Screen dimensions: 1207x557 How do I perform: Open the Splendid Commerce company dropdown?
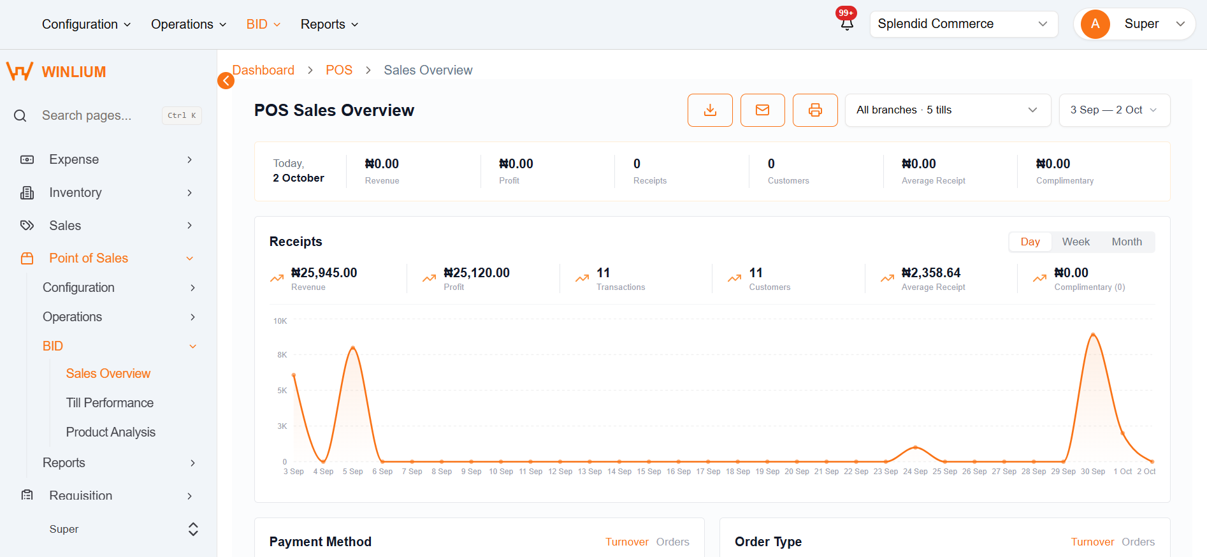(964, 24)
